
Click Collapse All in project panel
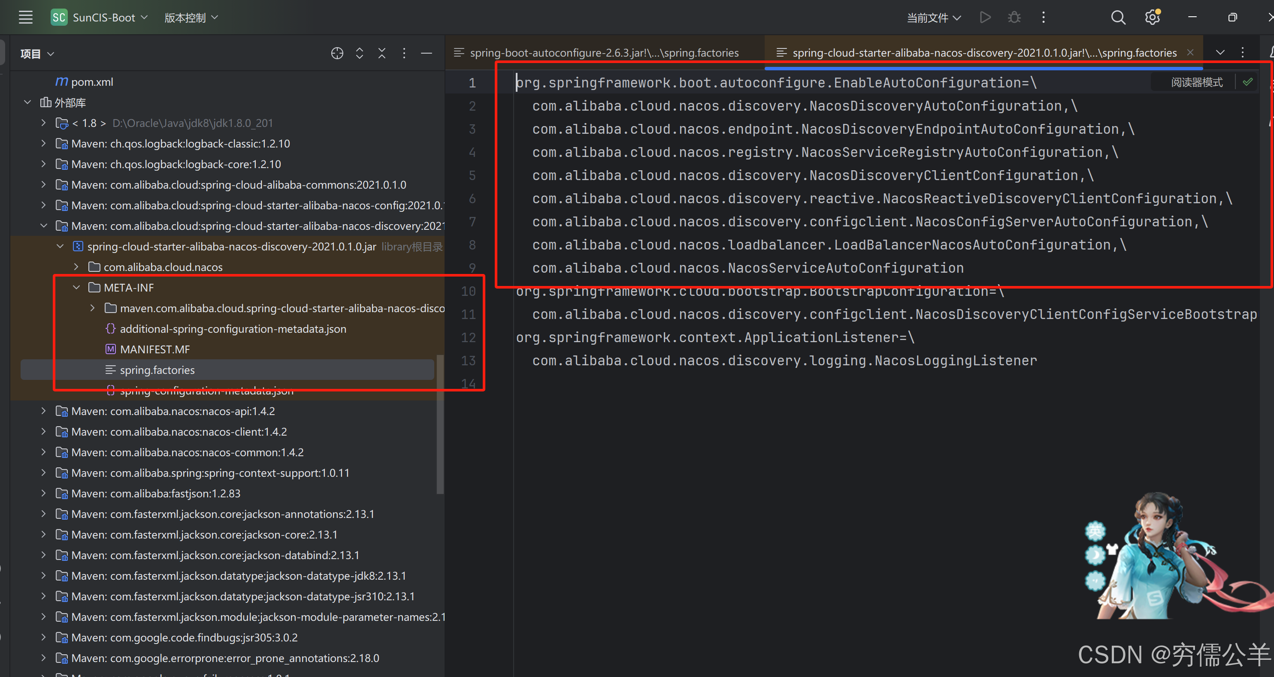(382, 53)
